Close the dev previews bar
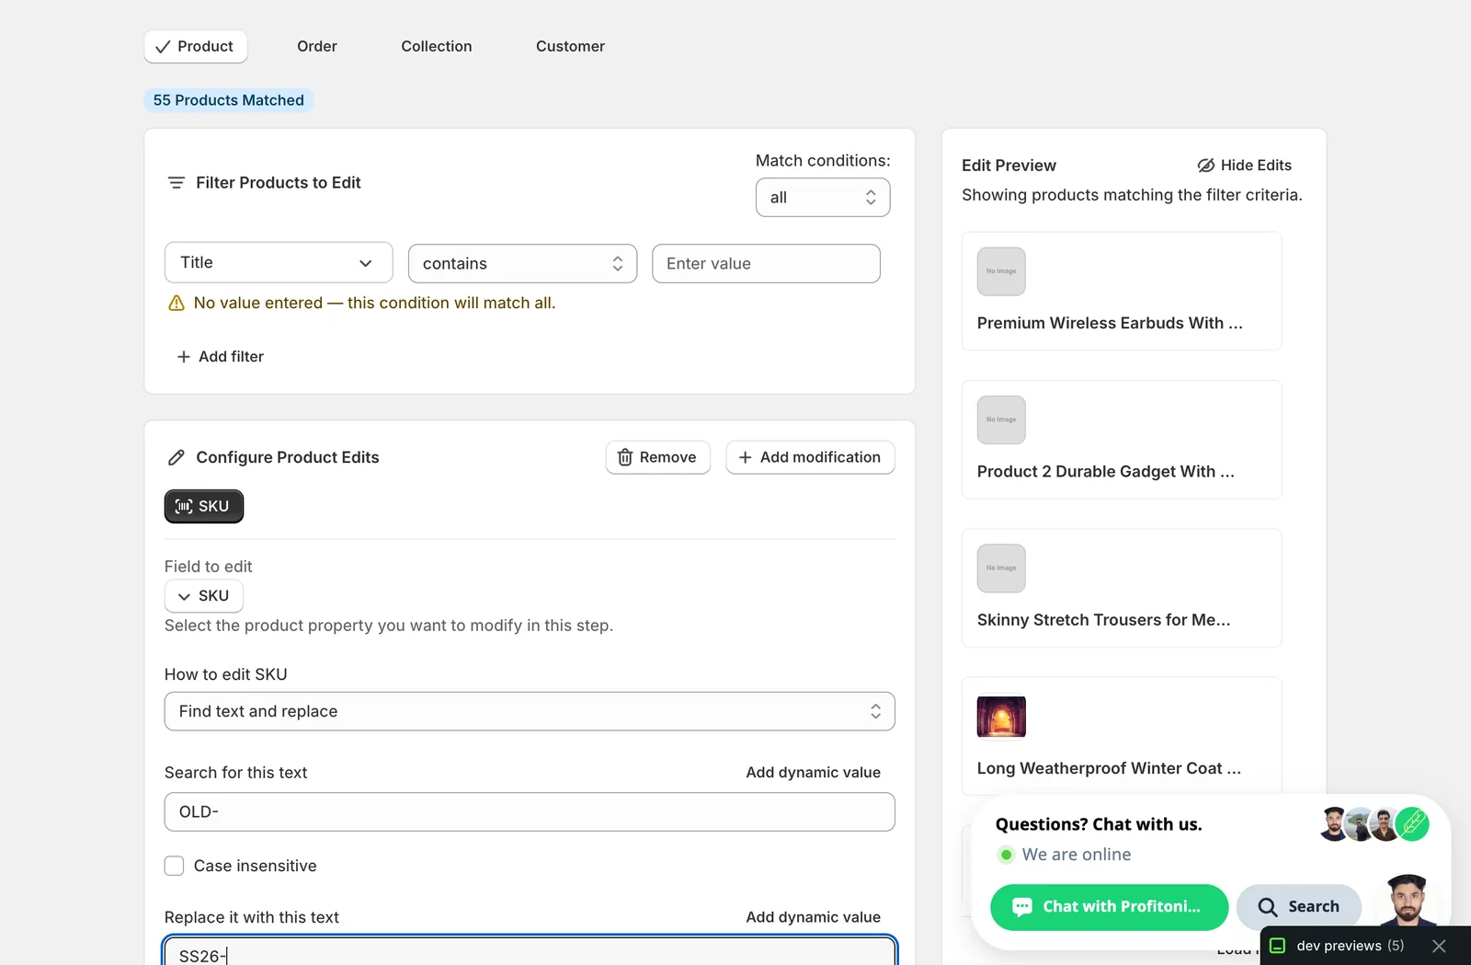The image size is (1471, 965). click(1440, 946)
